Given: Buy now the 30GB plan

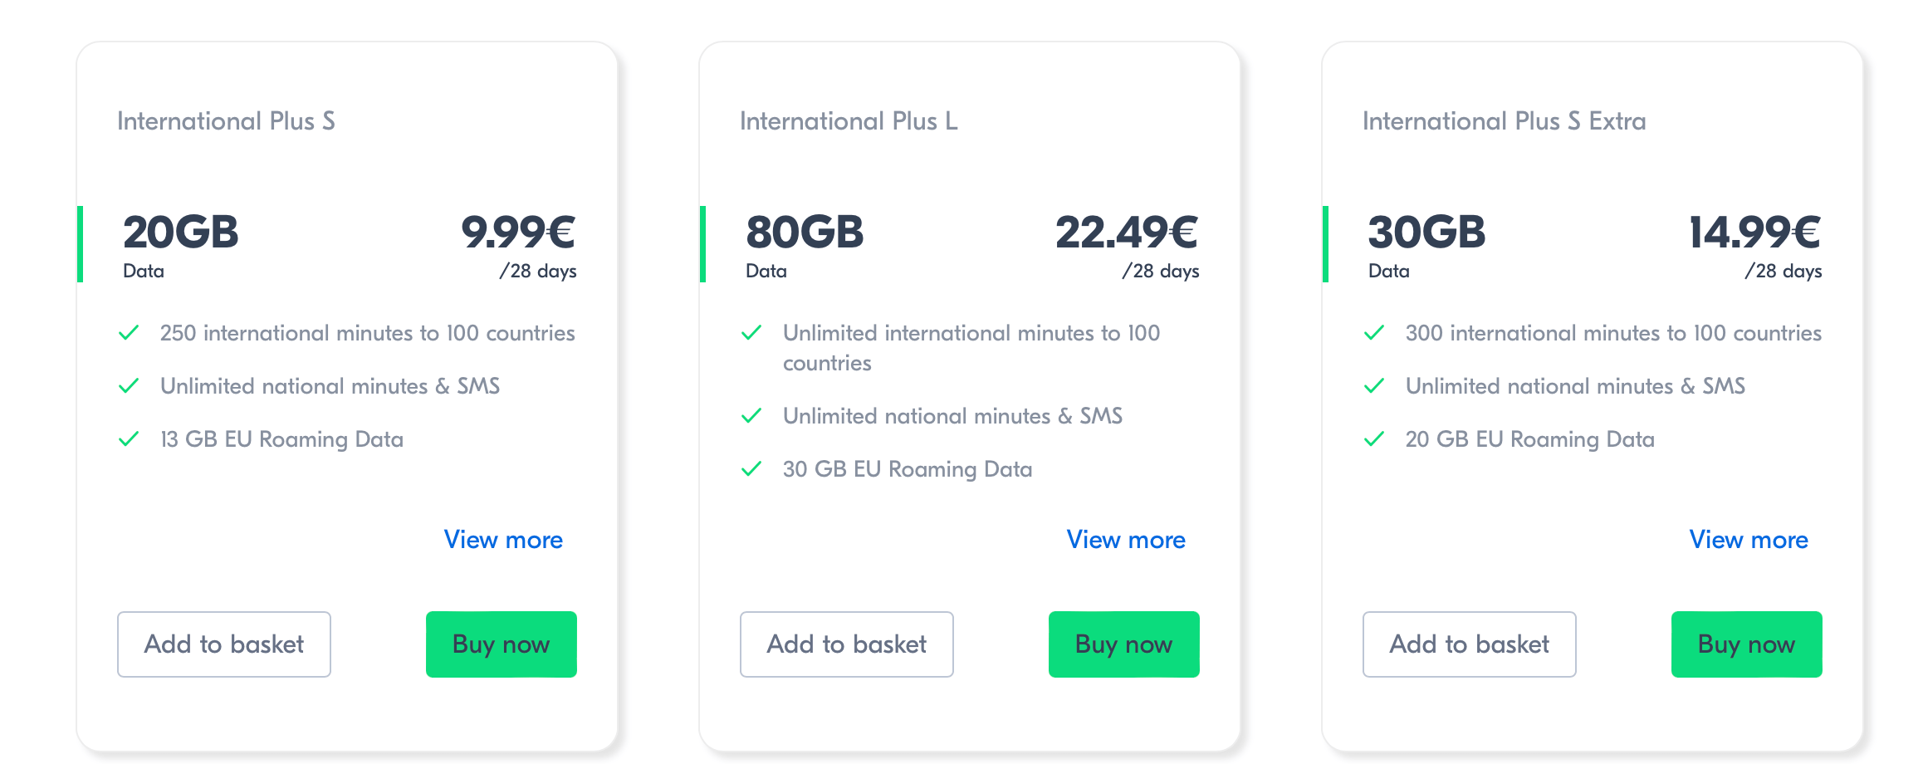Looking at the screenshot, I should pyautogui.click(x=1747, y=644).
